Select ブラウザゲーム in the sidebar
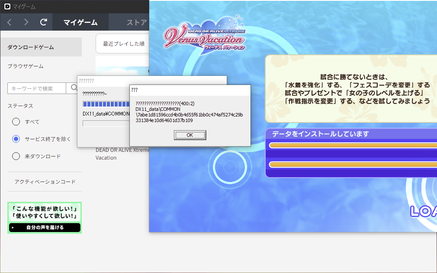The height and width of the screenshot is (273, 437). (26, 66)
